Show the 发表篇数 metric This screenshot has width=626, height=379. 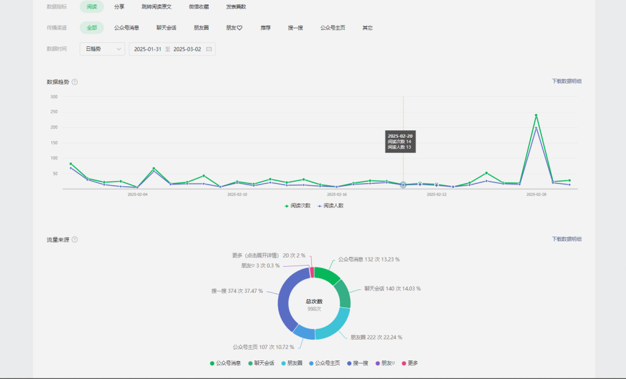point(236,7)
